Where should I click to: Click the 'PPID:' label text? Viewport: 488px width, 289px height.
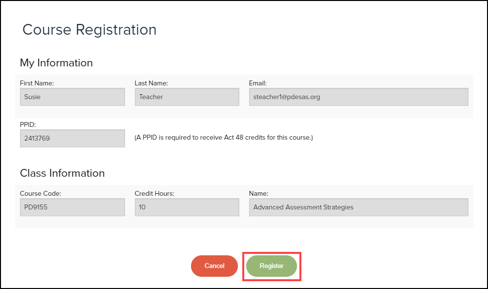click(x=28, y=125)
